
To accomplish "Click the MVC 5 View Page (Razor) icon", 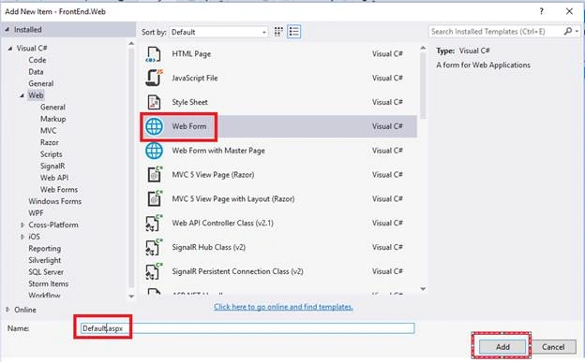I will [x=154, y=174].
